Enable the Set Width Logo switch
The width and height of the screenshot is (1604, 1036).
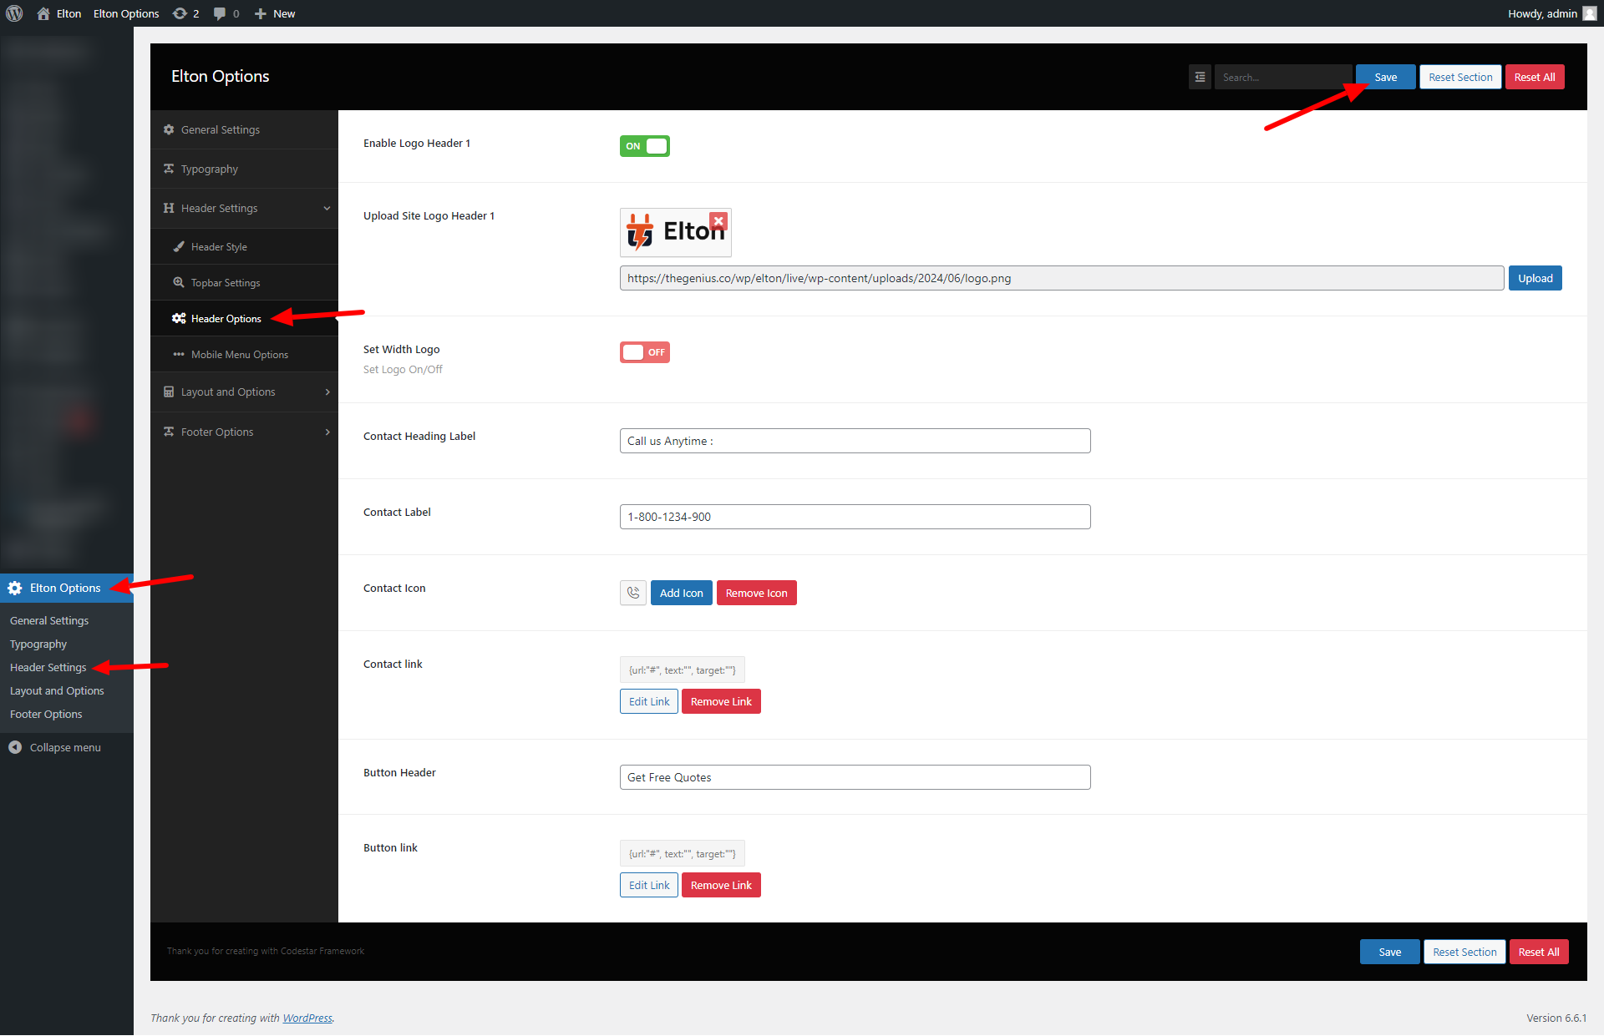click(644, 352)
